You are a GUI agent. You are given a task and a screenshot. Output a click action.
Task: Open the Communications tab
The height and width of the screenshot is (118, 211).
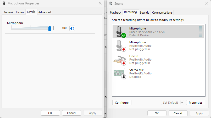[x=162, y=13]
